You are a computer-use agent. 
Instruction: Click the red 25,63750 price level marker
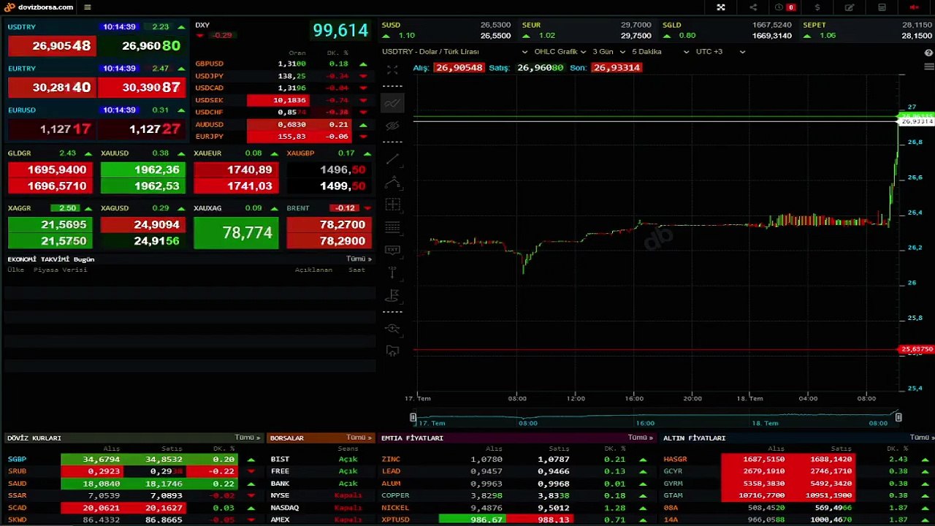coord(916,349)
